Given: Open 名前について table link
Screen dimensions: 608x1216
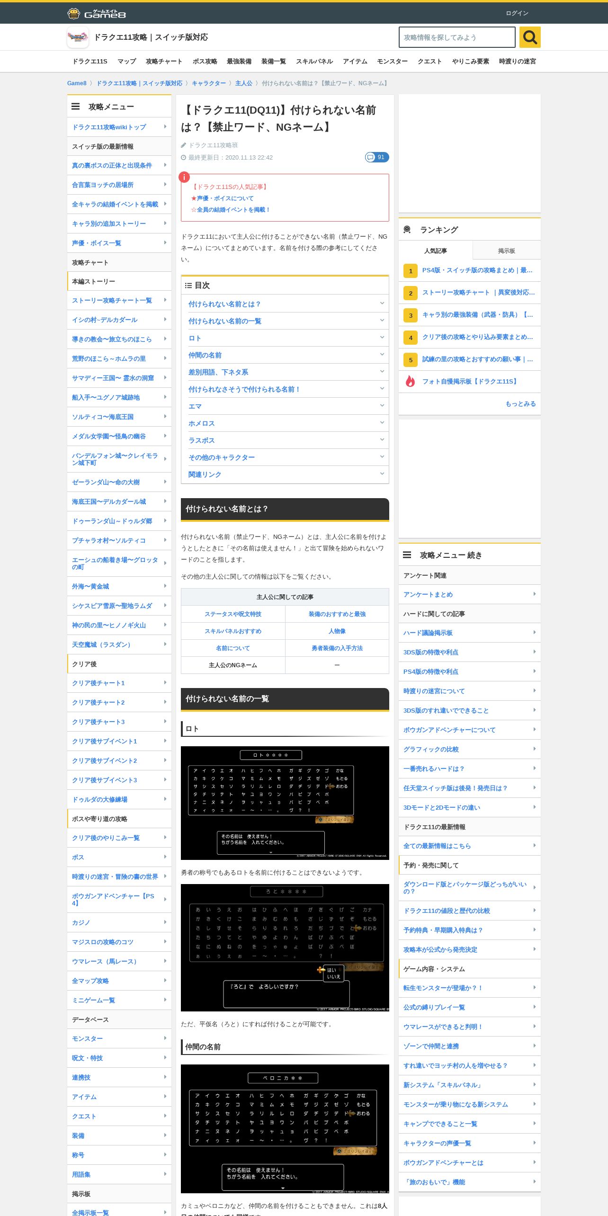Looking at the screenshot, I should [x=233, y=648].
